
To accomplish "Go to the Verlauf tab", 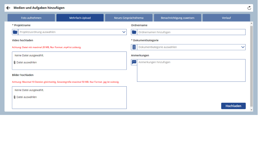I will (226, 18).
